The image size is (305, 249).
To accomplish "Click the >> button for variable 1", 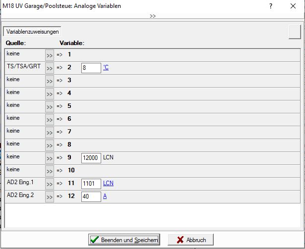I will tap(49, 55).
